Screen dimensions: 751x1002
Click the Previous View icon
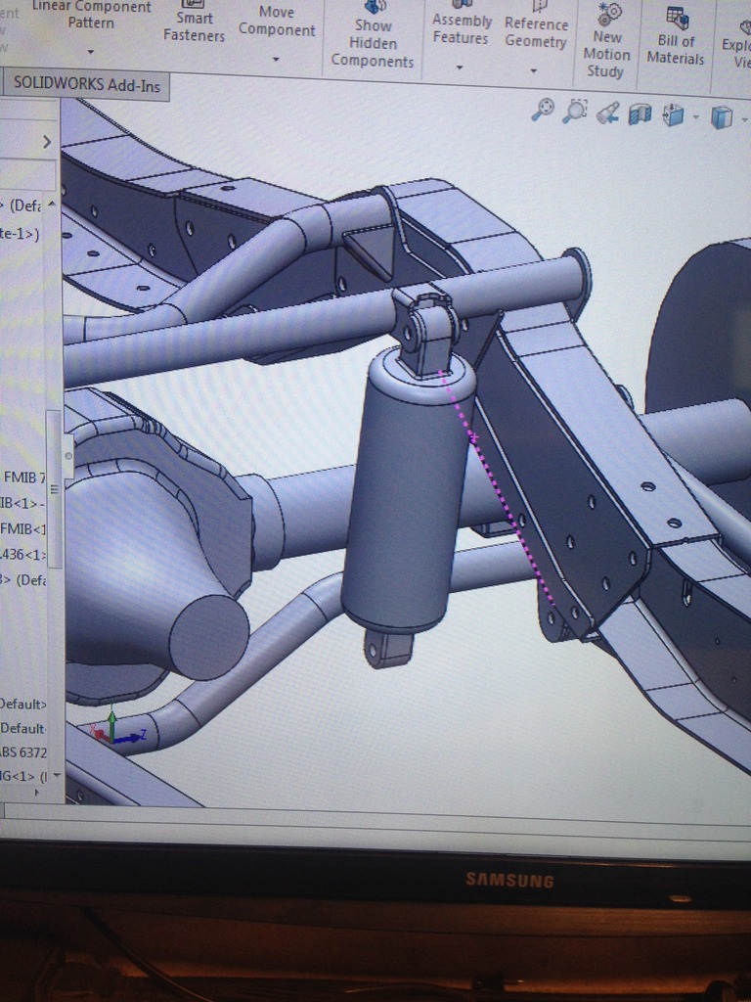(608, 113)
